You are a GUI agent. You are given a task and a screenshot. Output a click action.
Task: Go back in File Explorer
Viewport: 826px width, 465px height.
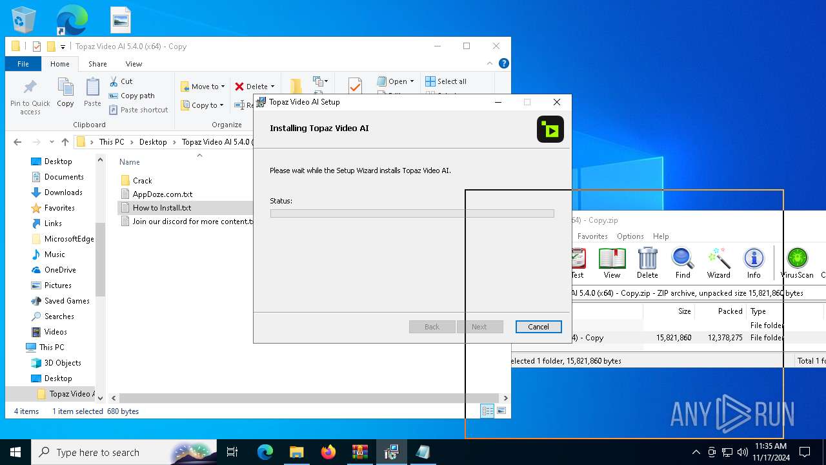tap(17, 142)
